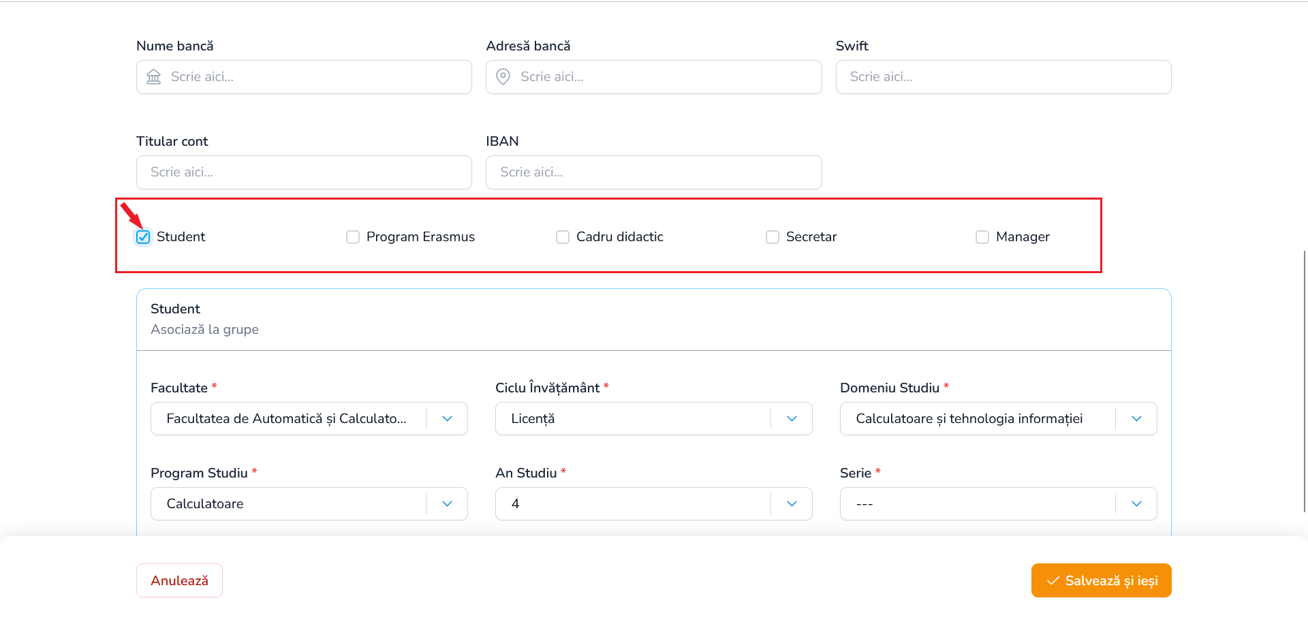Click the location pin icon in Adresă bancă

[x=503, y=77]
